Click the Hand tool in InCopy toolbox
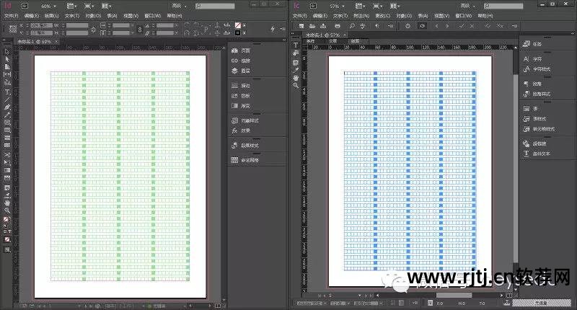The width and height of the screenshot is (577, 310). click(x=296, y=77)
